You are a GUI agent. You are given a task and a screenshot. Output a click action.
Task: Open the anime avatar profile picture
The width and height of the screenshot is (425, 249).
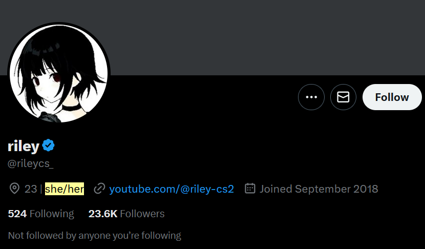click(x=59, y=73)
